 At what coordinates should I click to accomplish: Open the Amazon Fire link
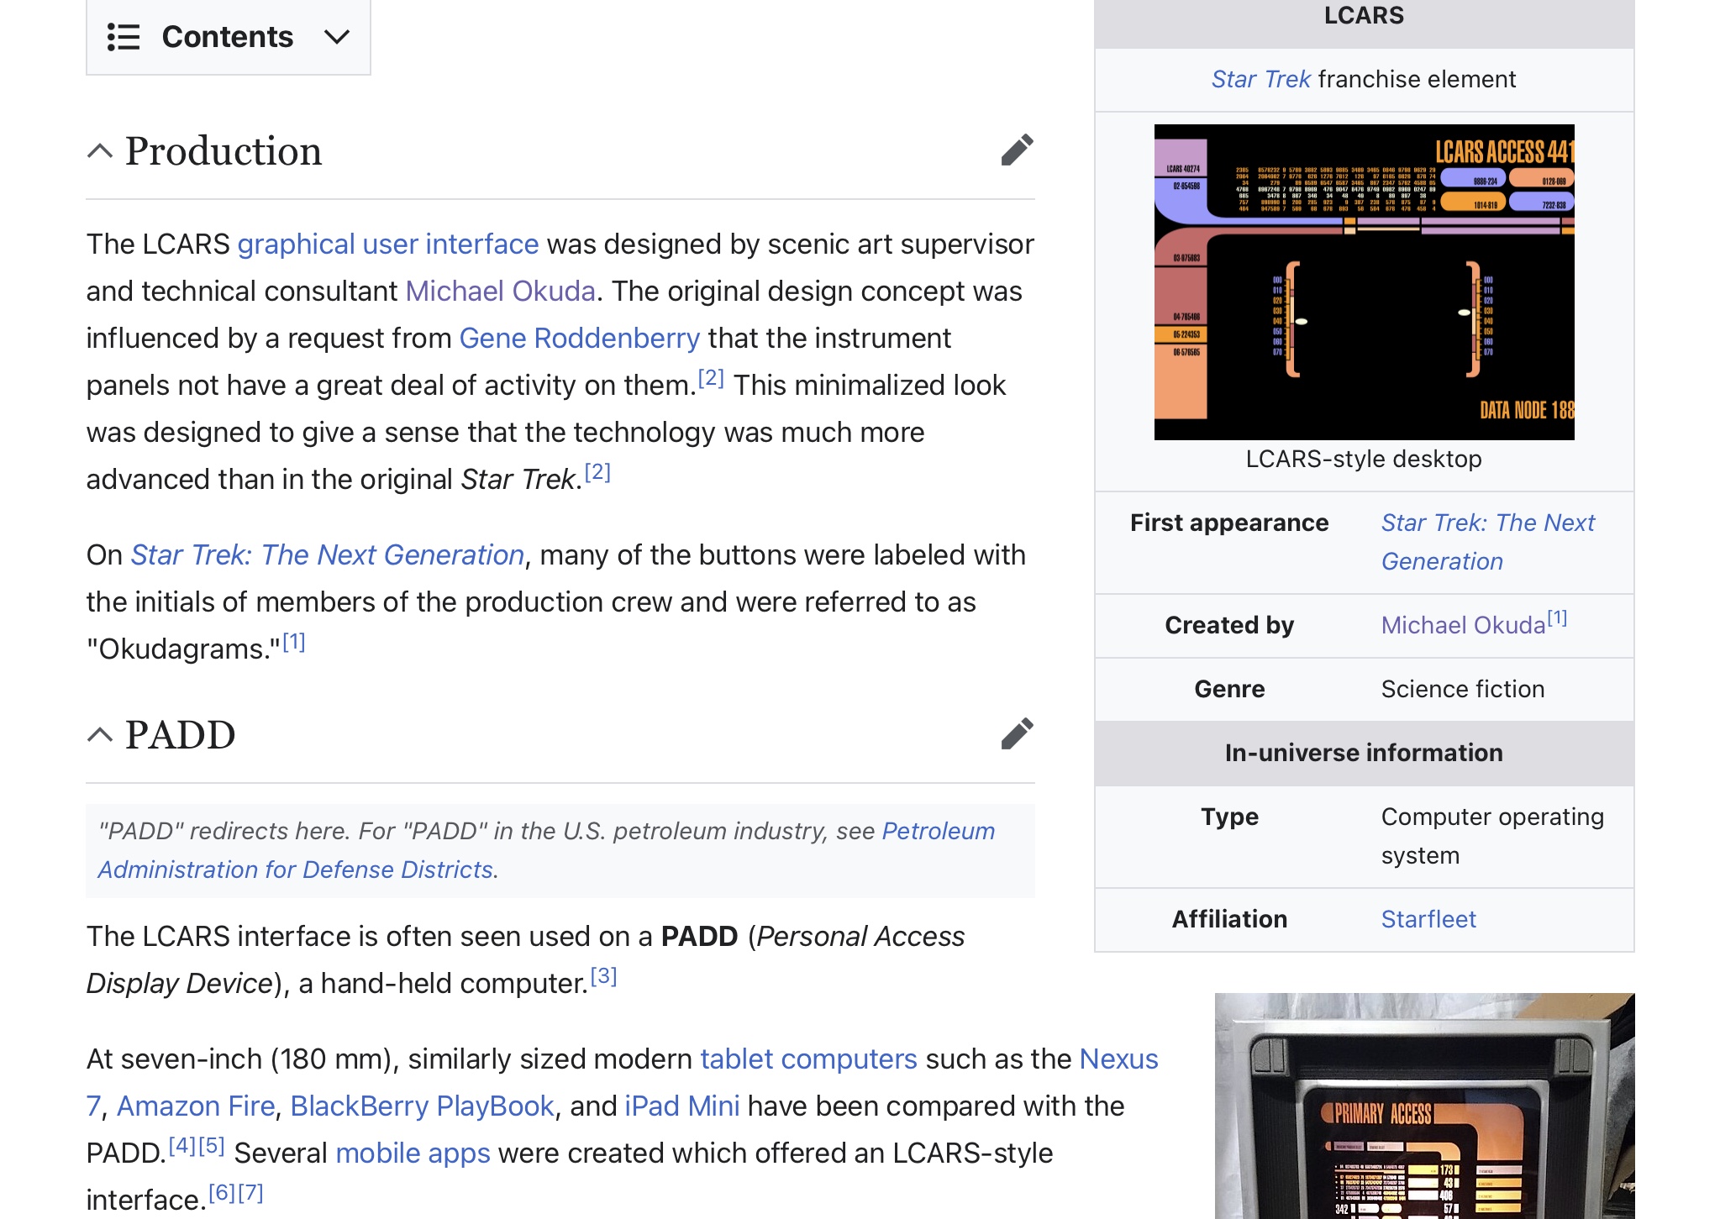(x=196, y=1106)
